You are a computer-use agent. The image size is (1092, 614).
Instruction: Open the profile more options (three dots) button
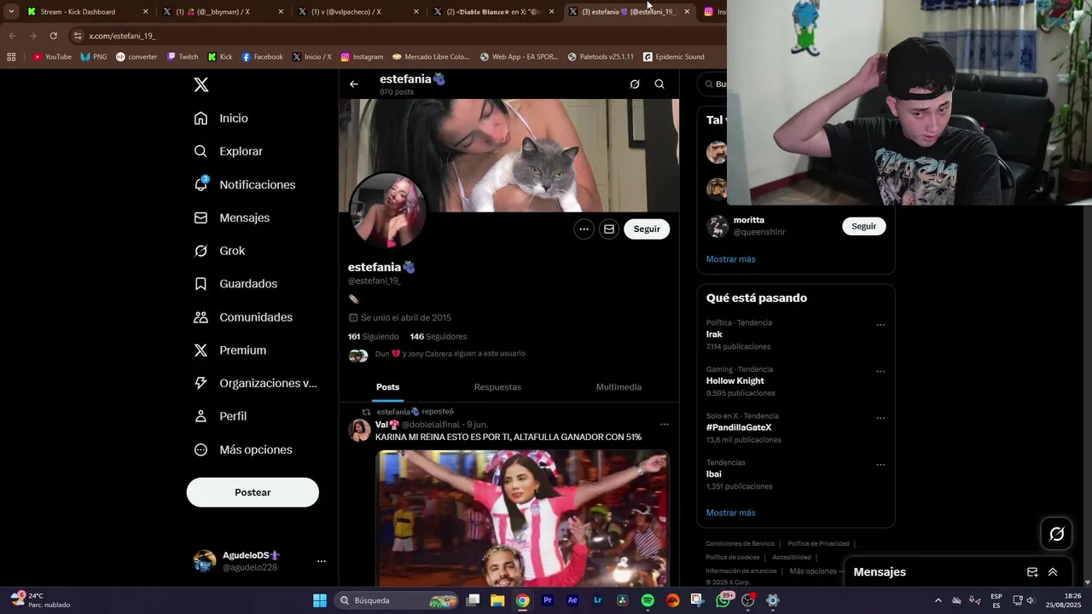coord(584,229)
